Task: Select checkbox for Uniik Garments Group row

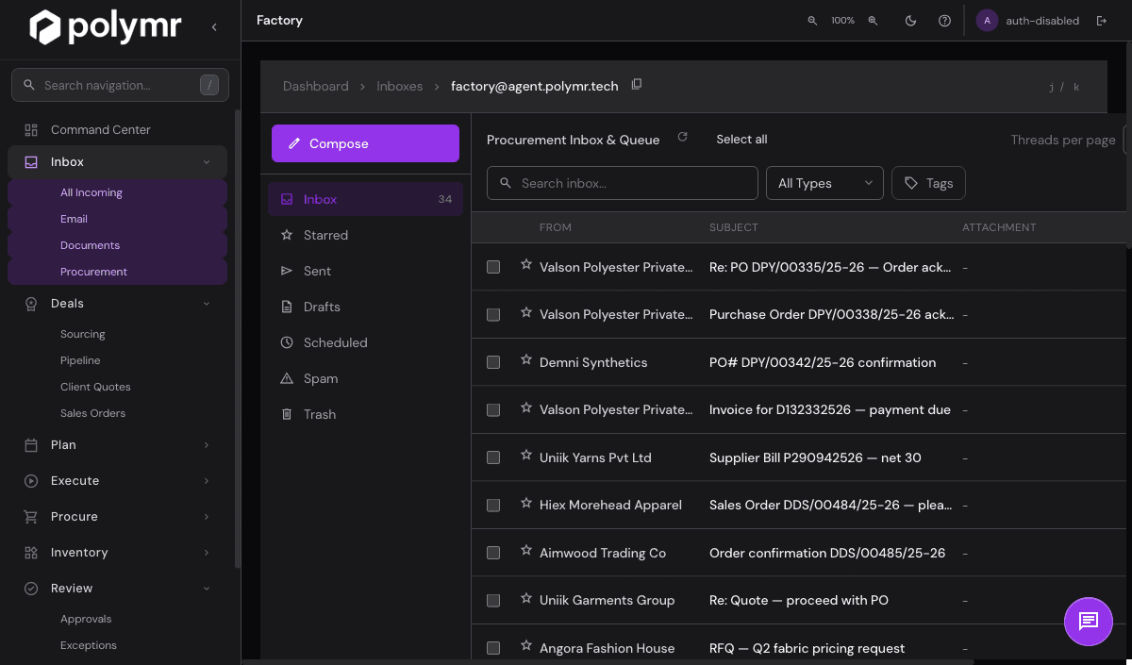Action: click(493, 601)
